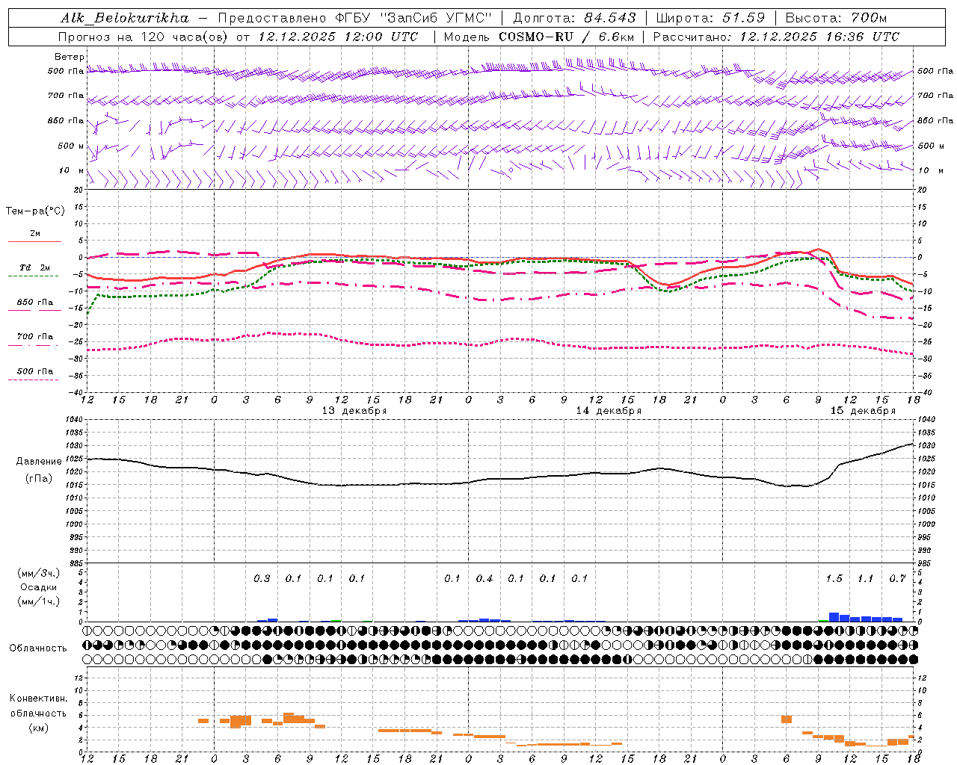Click the 1.1 precipitation amount value
Screen dimensions: 957x765
[x=865, y=579]
